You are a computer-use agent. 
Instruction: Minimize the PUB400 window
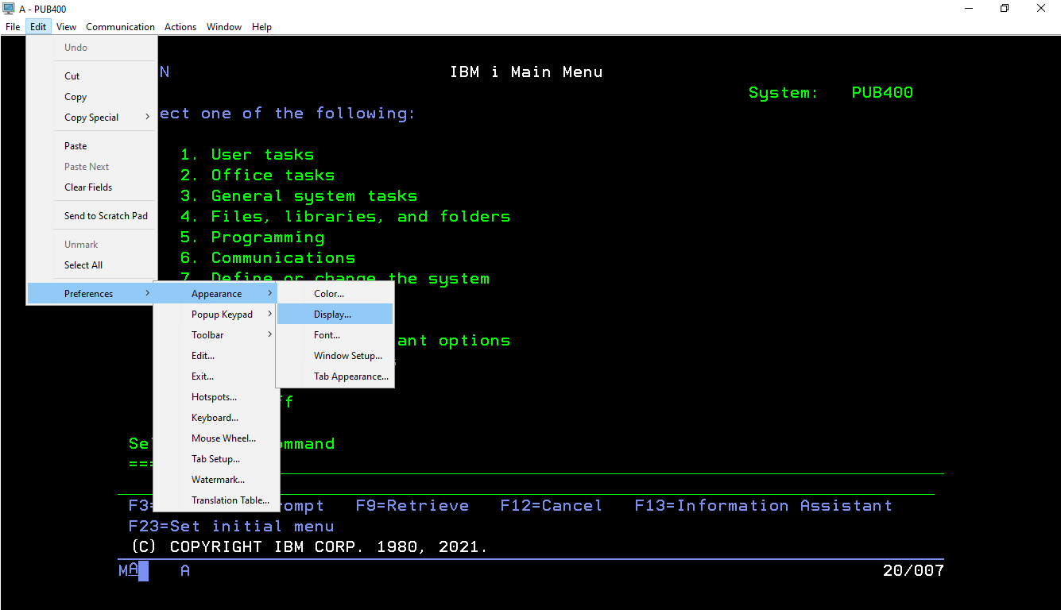[x=968, y=9]
